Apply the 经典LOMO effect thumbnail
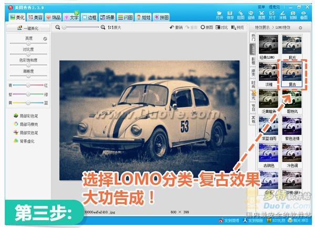 pos(268,44)
